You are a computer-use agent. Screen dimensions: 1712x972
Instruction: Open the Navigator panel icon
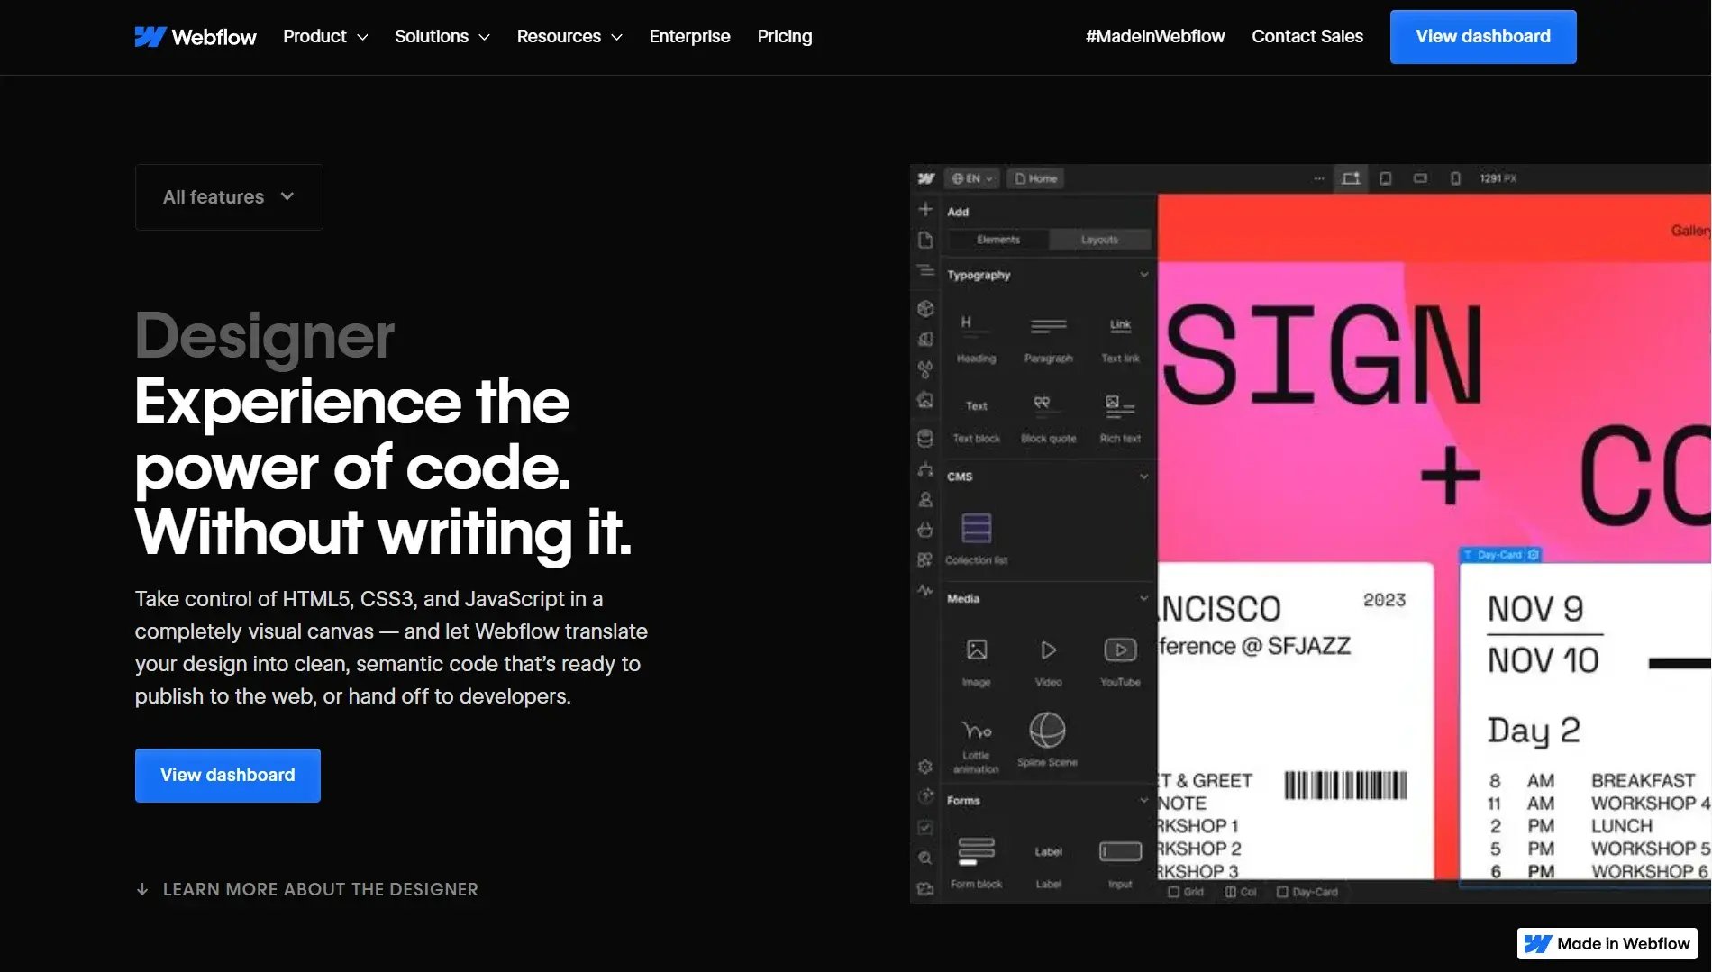[925, 270]
